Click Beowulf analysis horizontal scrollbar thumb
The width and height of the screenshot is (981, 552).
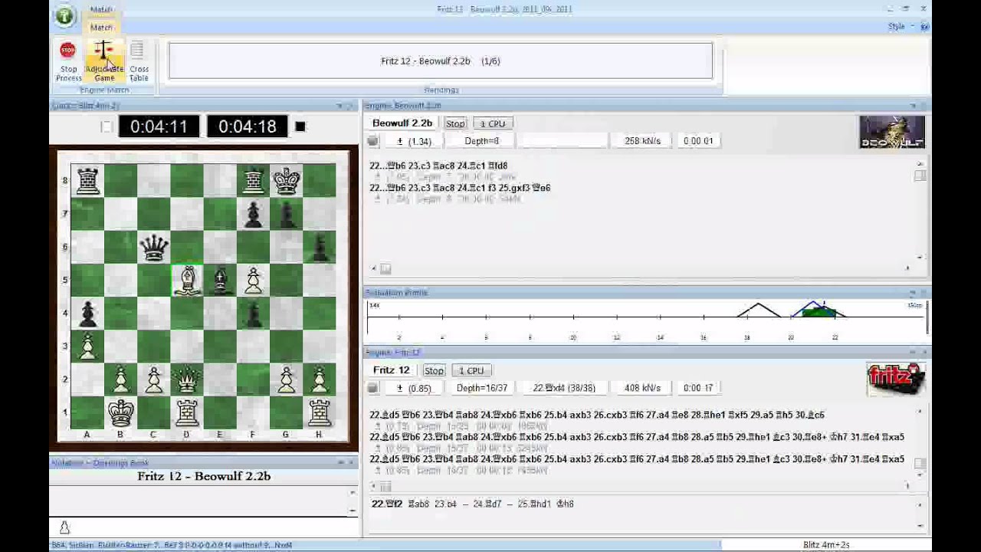tap(386, 268)
